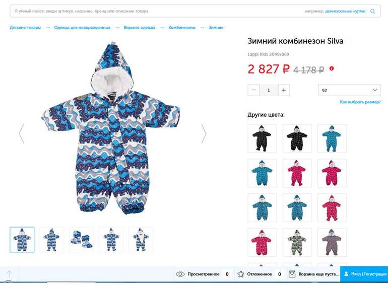This screenshot has width=388, height=291.
Task: Click the scroll-to-top arrow icon
Action: click(9, 274)
